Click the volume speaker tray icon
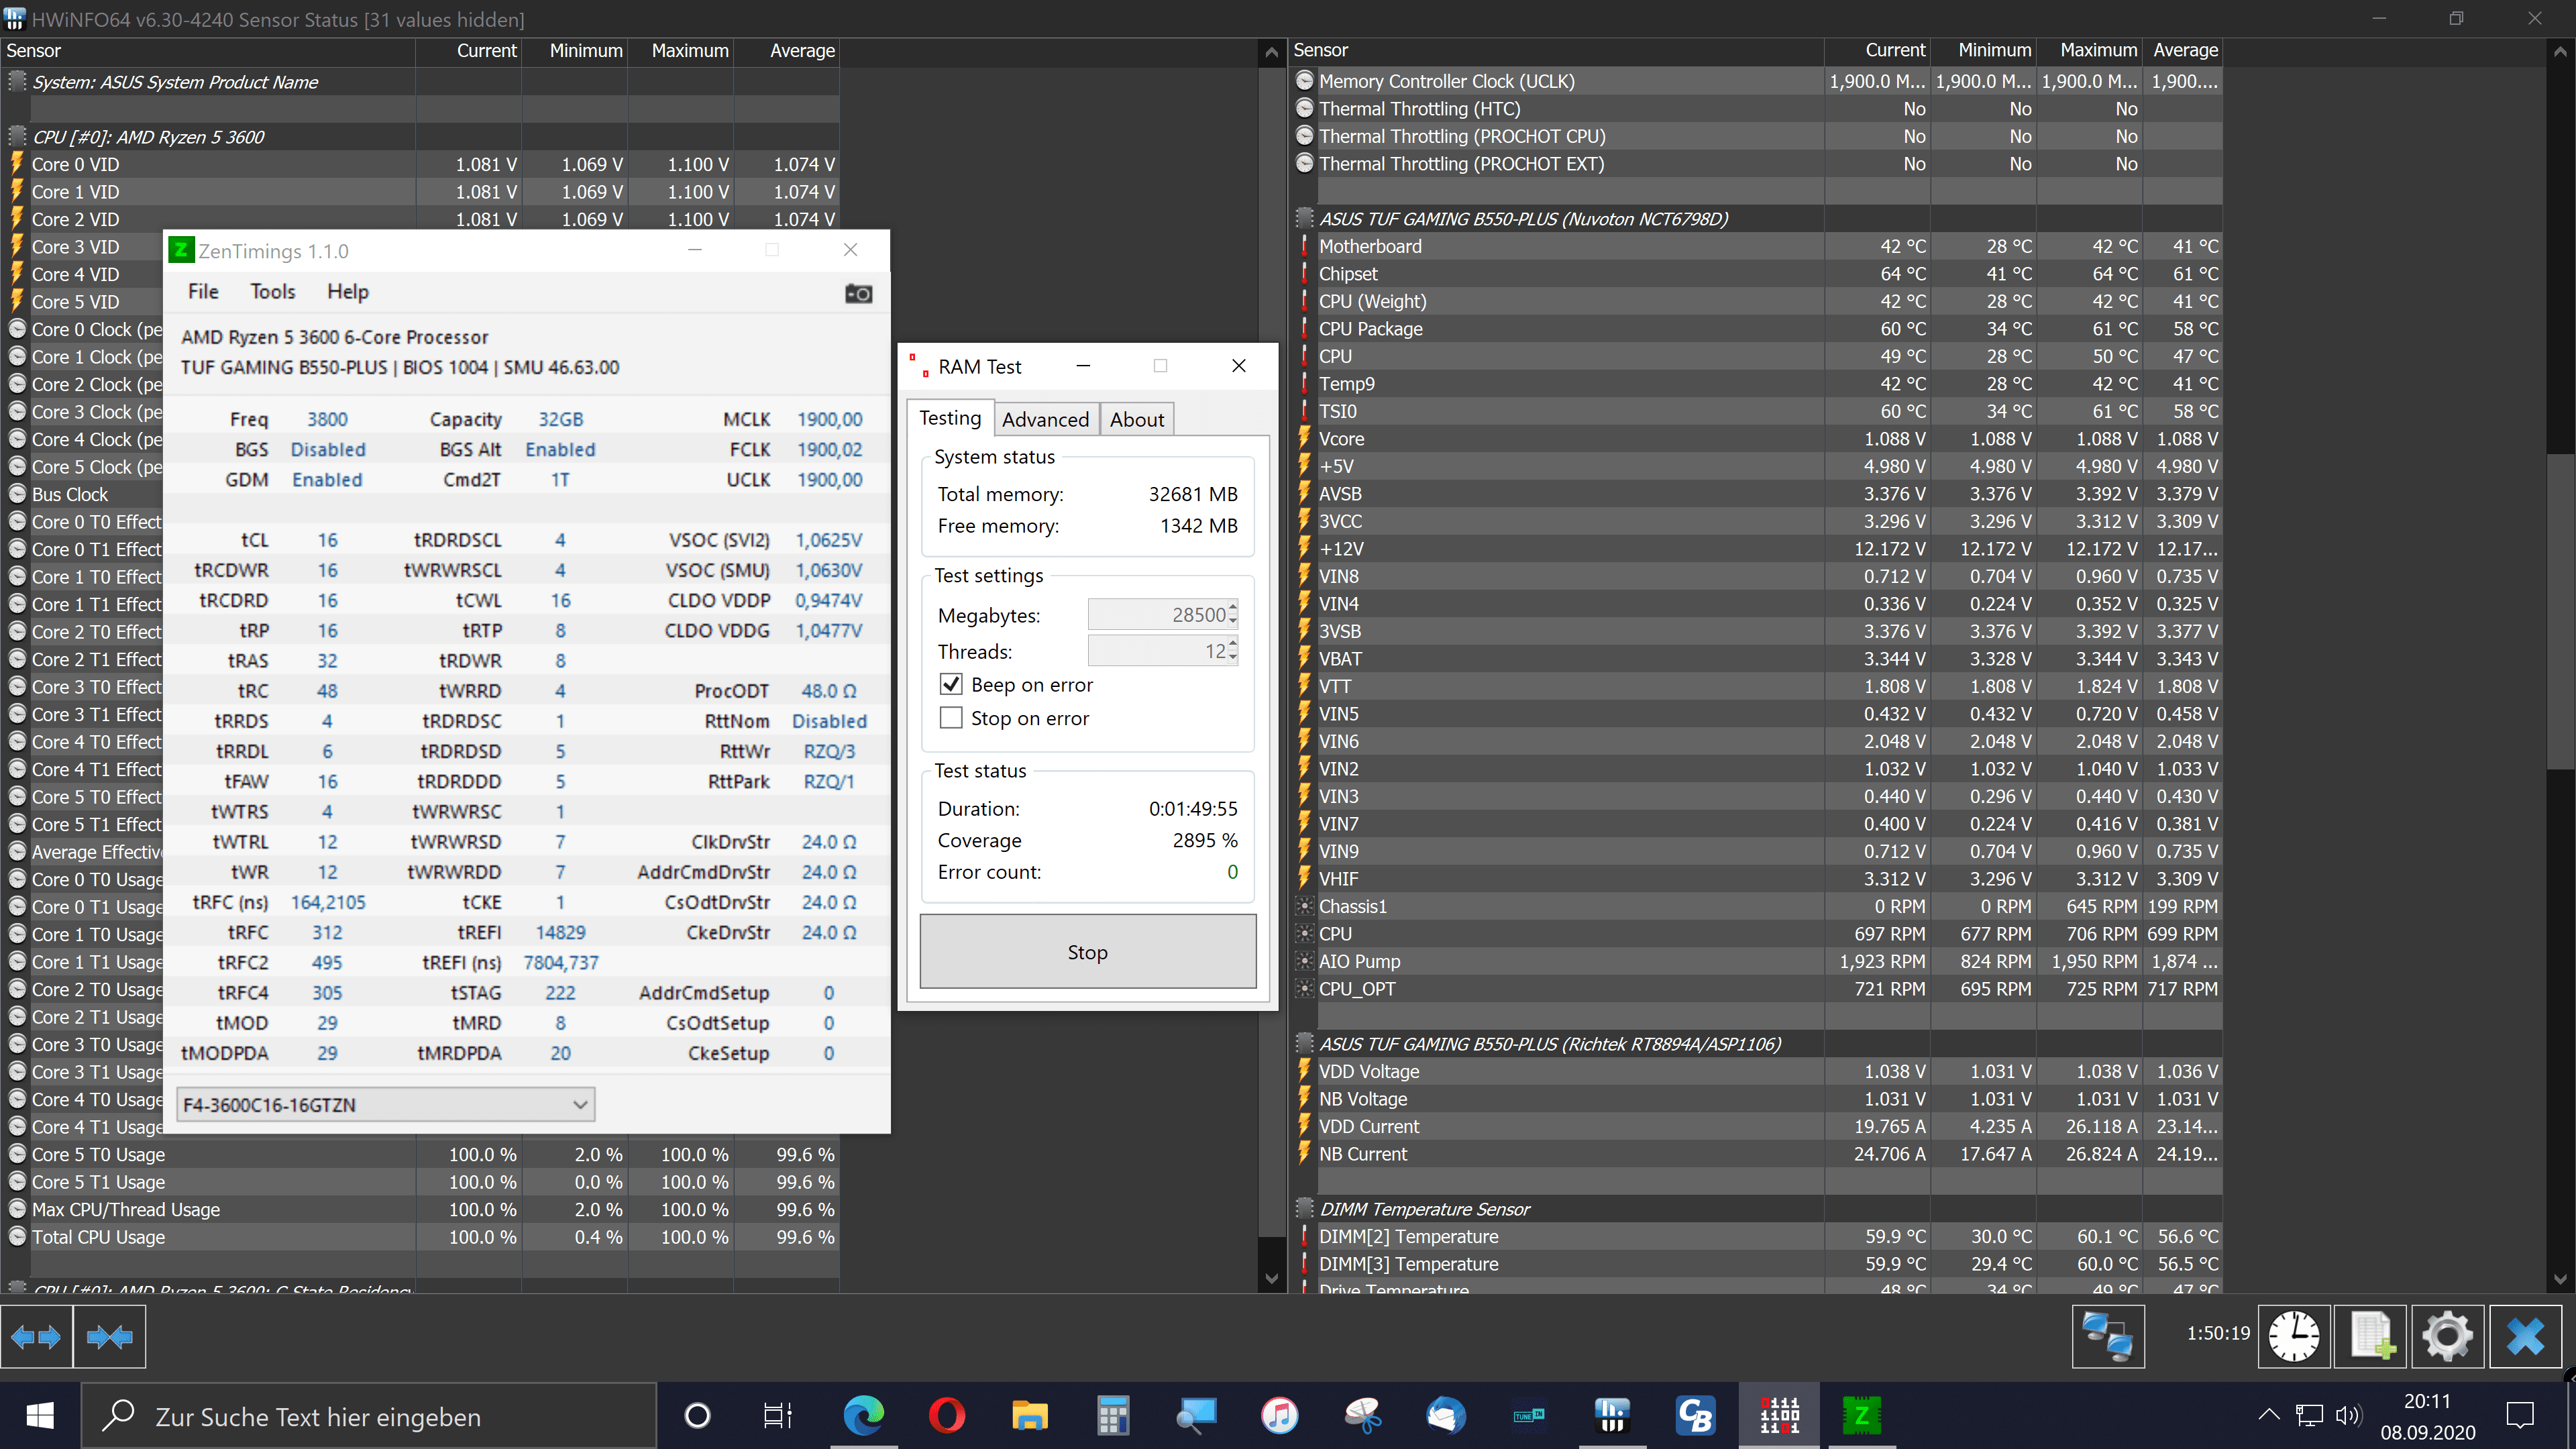Screen dimensions: 2576x1449 click(x=2347, y=1415)
